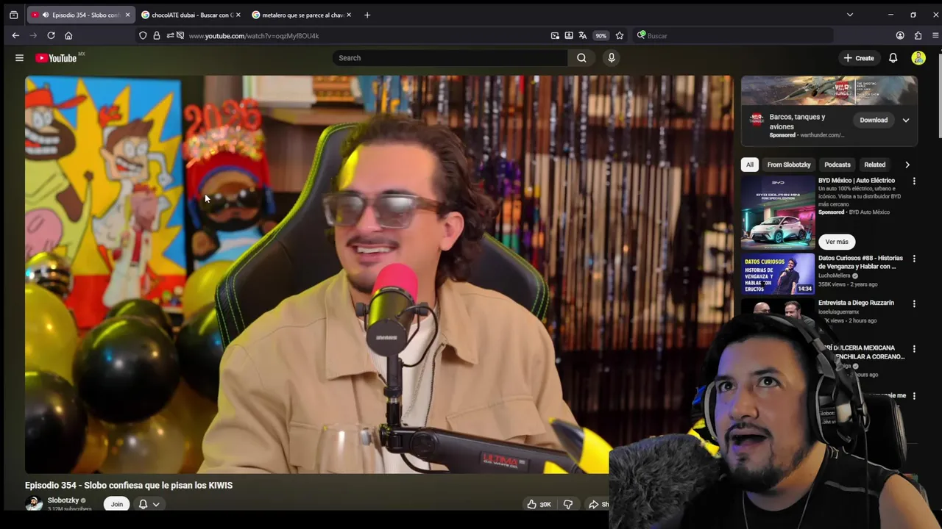Image resolution: width=942 pixels, height=529 pixels.
Task: Open YouTube notifications bell
Action: pyautogui.click(x=893, y=58)
